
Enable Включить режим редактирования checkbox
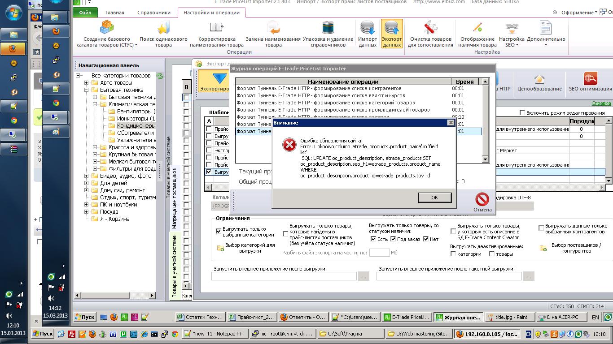522,113
